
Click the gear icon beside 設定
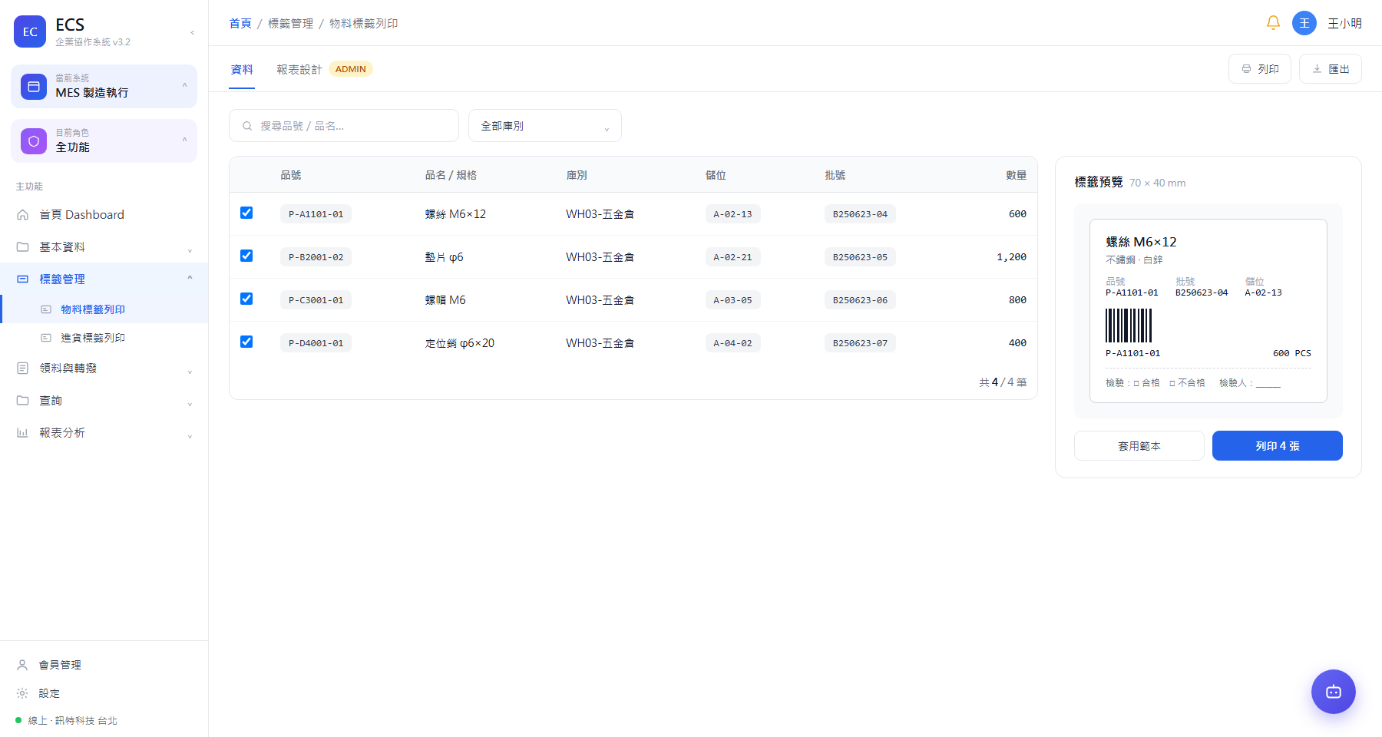coord(22,693)
